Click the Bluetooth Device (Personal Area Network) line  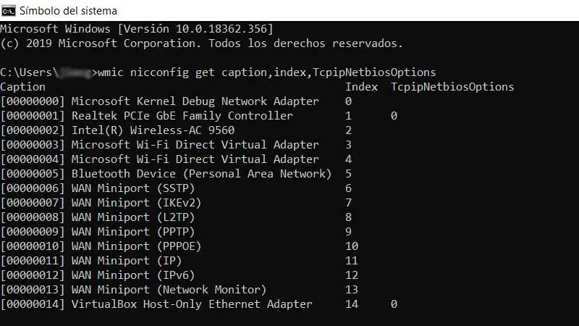coord(166,174)
